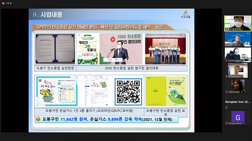Select the 광명시청 participant video tile
252x141 pixels.
(238, 39)
